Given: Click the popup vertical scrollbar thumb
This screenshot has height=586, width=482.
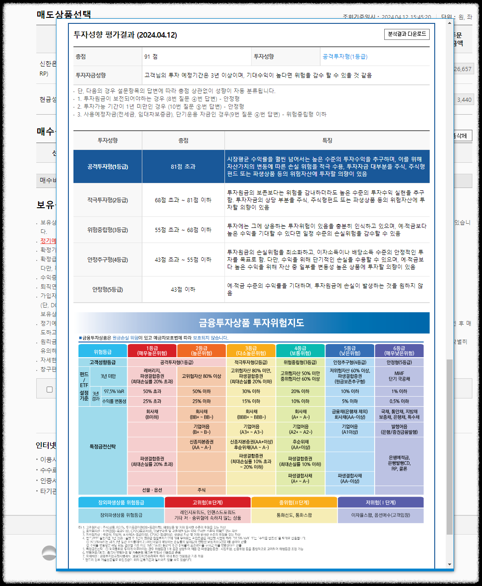Looking at the screenshot, I should pos(449,447).
